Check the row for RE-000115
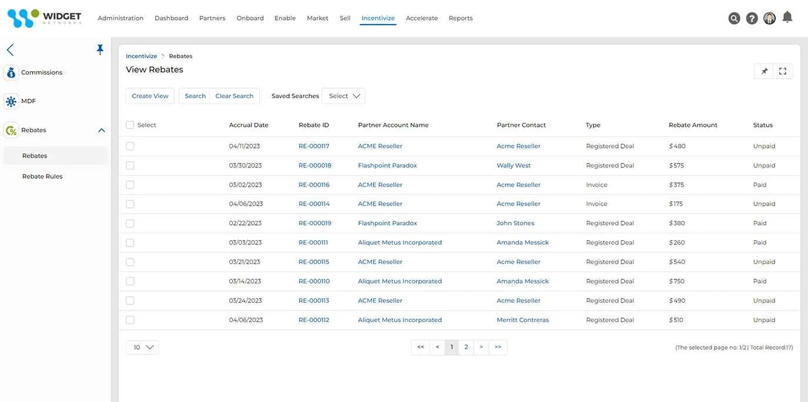Screen dimensions: 808x402 click(x=130, y=262)
